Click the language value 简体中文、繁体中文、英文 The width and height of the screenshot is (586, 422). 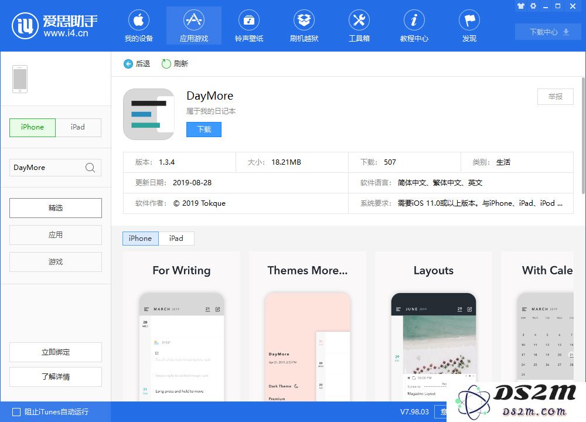[440, 183]
